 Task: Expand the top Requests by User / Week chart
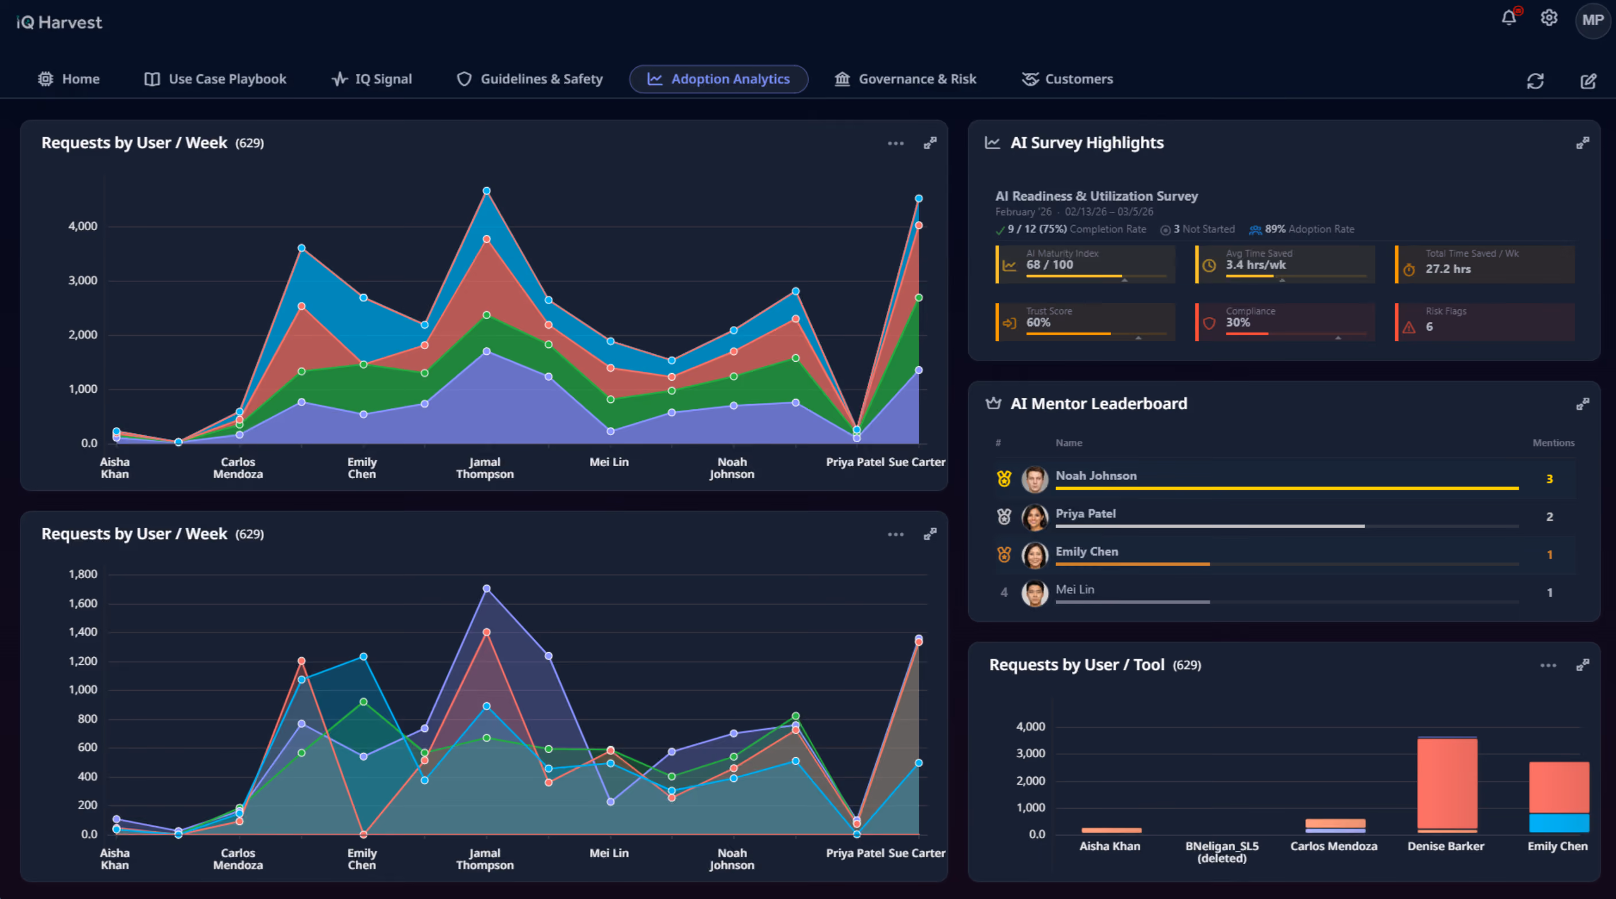point(930,143)
